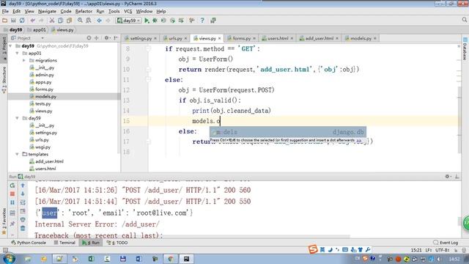Click the Help question mark icon
This screenshot has height=264, width=469.
[202, 21]
